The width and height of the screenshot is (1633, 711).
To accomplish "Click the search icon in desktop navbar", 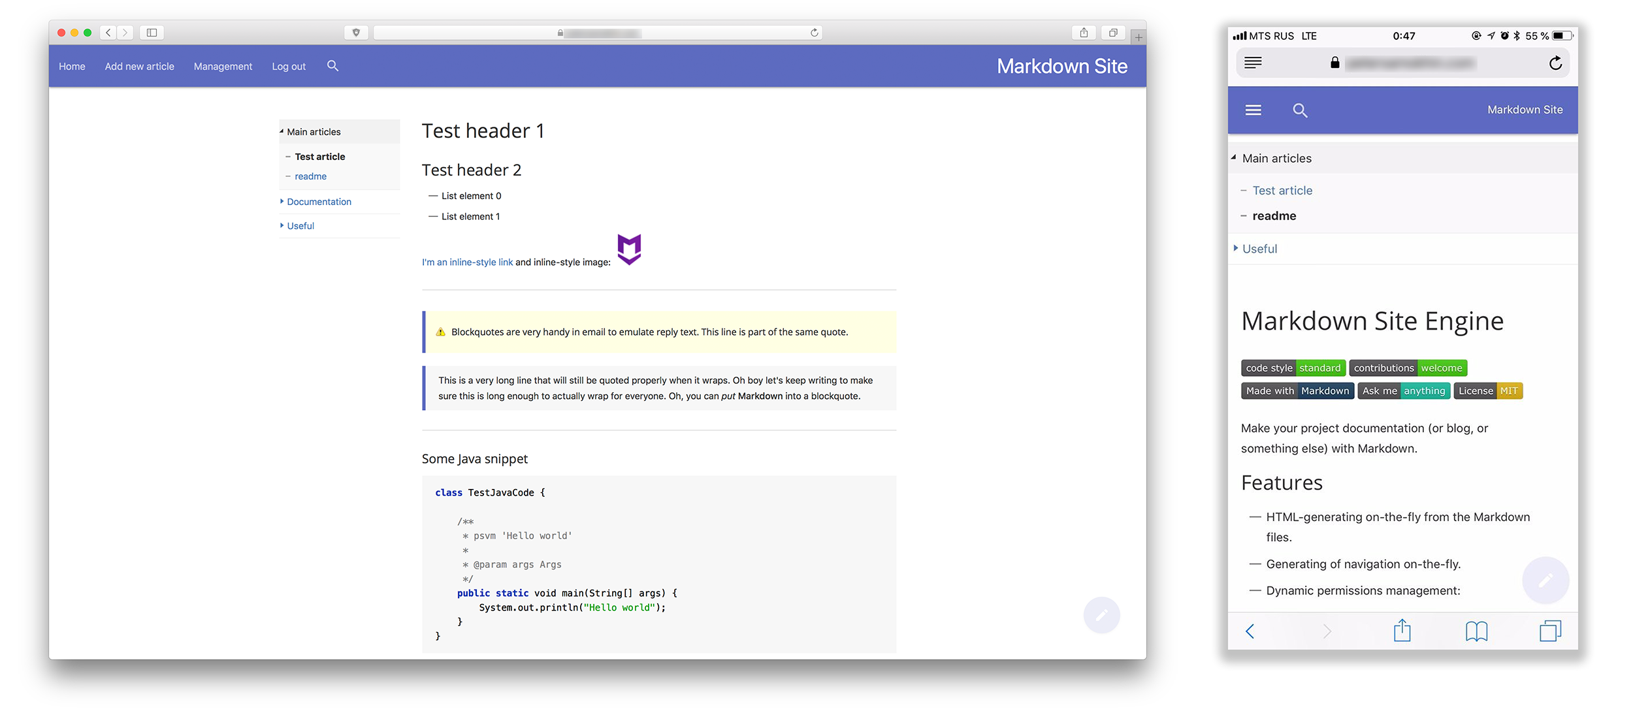I will coord(332,65).
